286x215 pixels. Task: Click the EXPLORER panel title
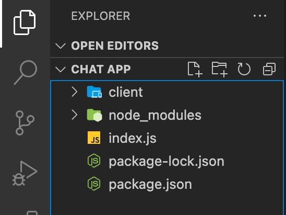(101, 16)
